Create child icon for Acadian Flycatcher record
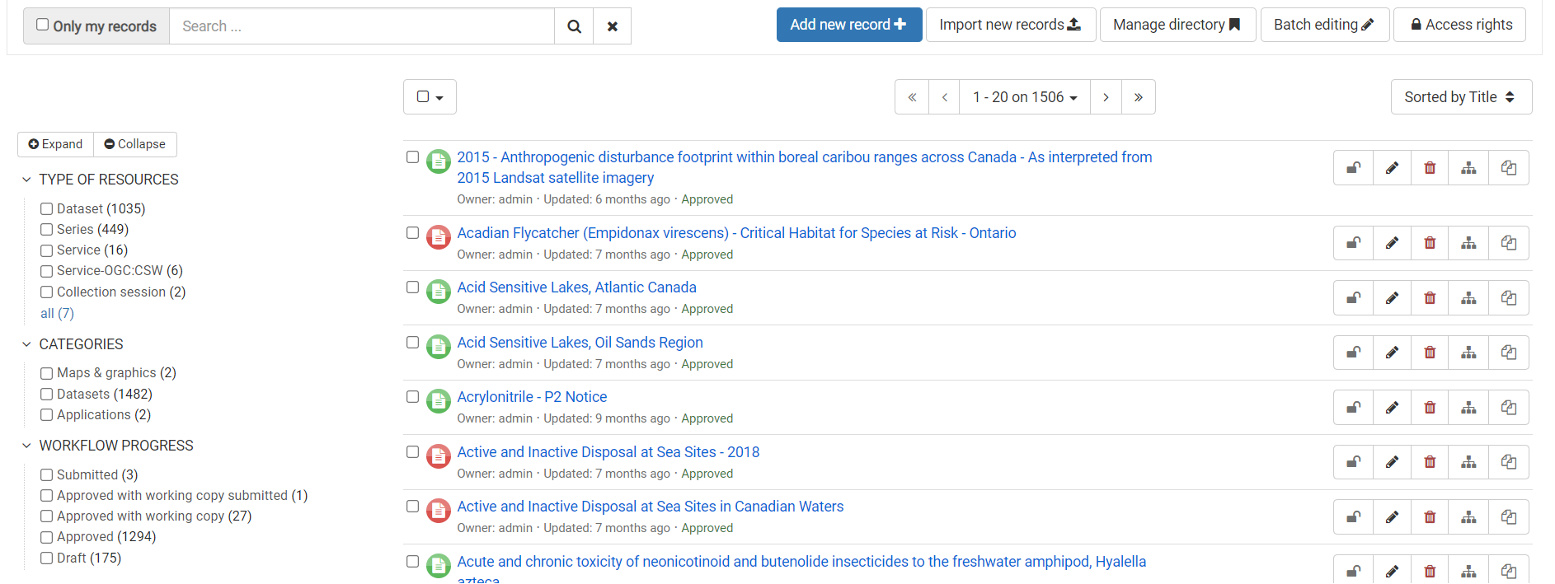This screenshot has height=584, width=1555. click(1468, 243)
